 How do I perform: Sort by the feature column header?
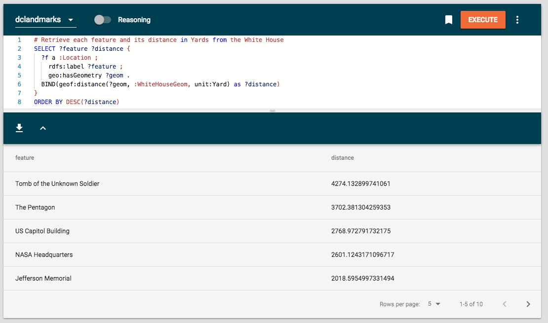25,158
